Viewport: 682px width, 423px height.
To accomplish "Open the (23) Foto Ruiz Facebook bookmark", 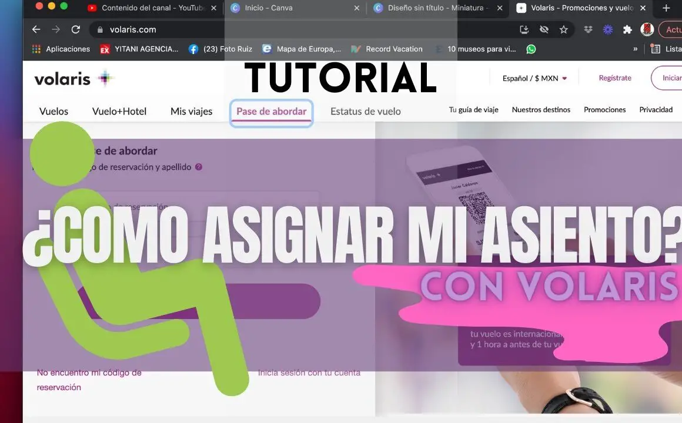I will [x=220, y=49].
